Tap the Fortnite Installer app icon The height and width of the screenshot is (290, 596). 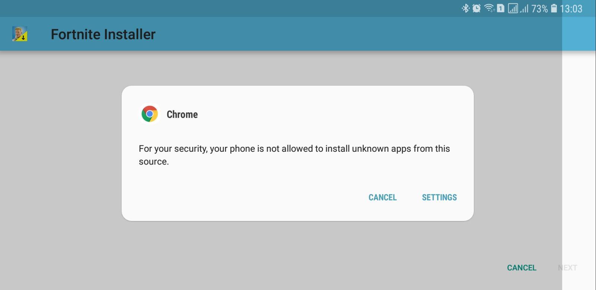pyautogui.click(x=20, y=34)
